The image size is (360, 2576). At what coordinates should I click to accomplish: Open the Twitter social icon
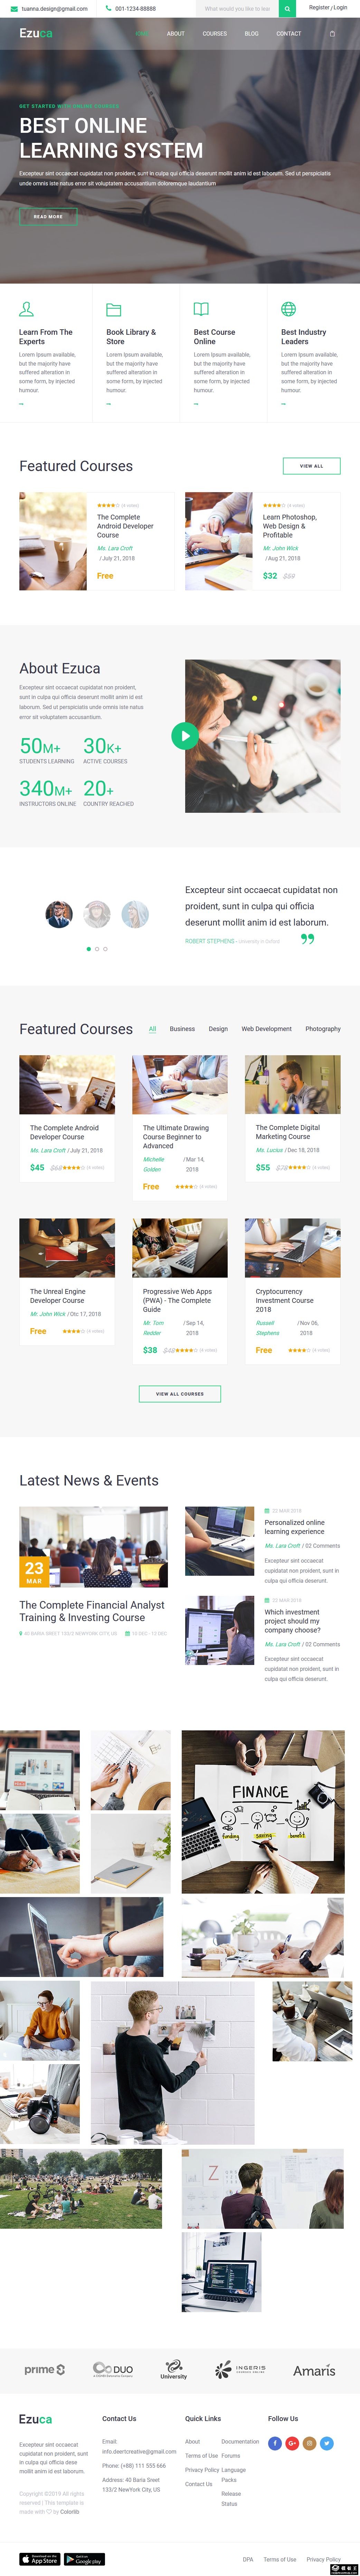pyautogui.click(x=326, y=2443)
